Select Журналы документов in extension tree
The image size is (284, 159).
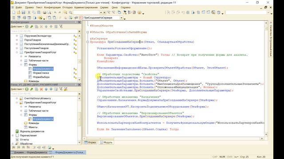tap(32, 132)
